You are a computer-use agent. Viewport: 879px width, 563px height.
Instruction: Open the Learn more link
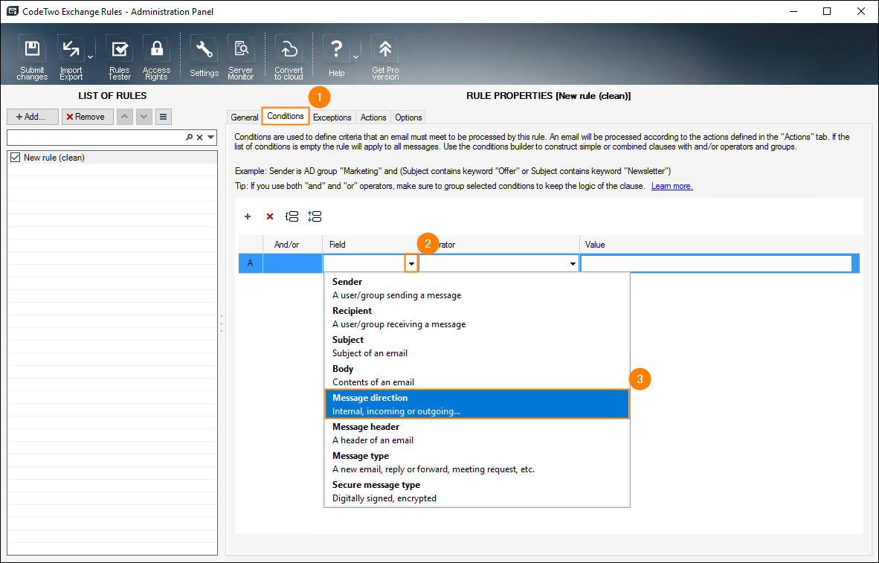pyautogui.click(x=672, y=186)
